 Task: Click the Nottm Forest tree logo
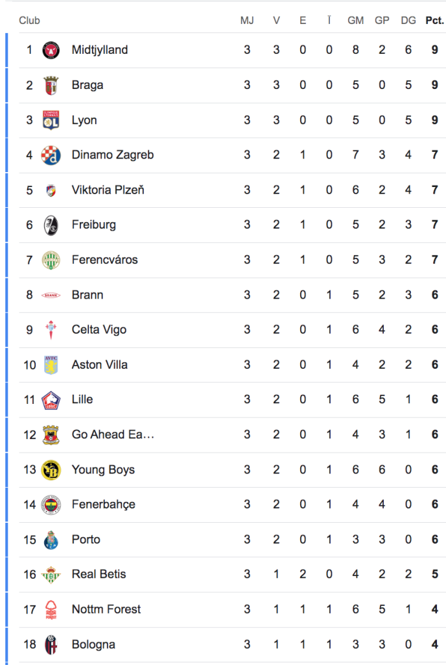click(51, 610)
